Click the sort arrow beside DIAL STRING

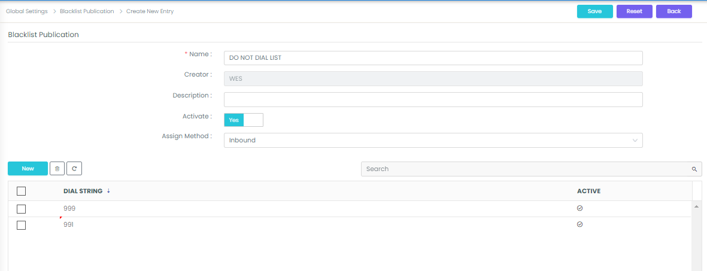109,191
